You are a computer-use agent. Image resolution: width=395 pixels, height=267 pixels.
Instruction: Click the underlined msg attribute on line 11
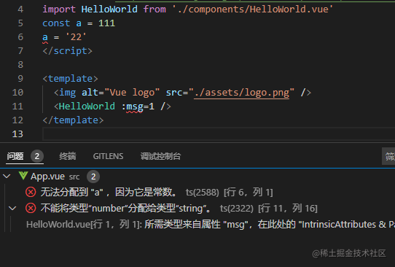pos(135,107)
